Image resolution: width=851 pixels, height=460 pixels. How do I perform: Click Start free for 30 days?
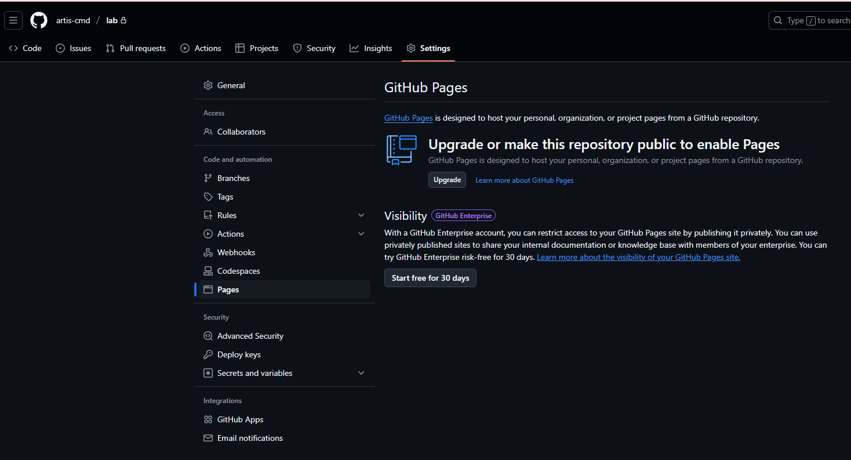430,278
